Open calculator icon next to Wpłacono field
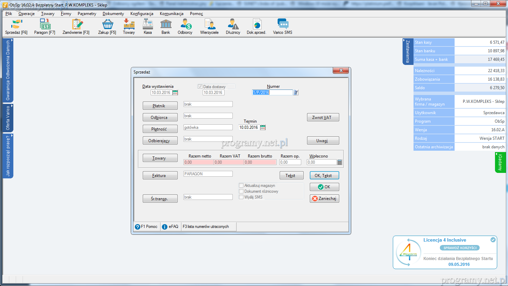Screen dimensions: 508x286 [340, 162]
